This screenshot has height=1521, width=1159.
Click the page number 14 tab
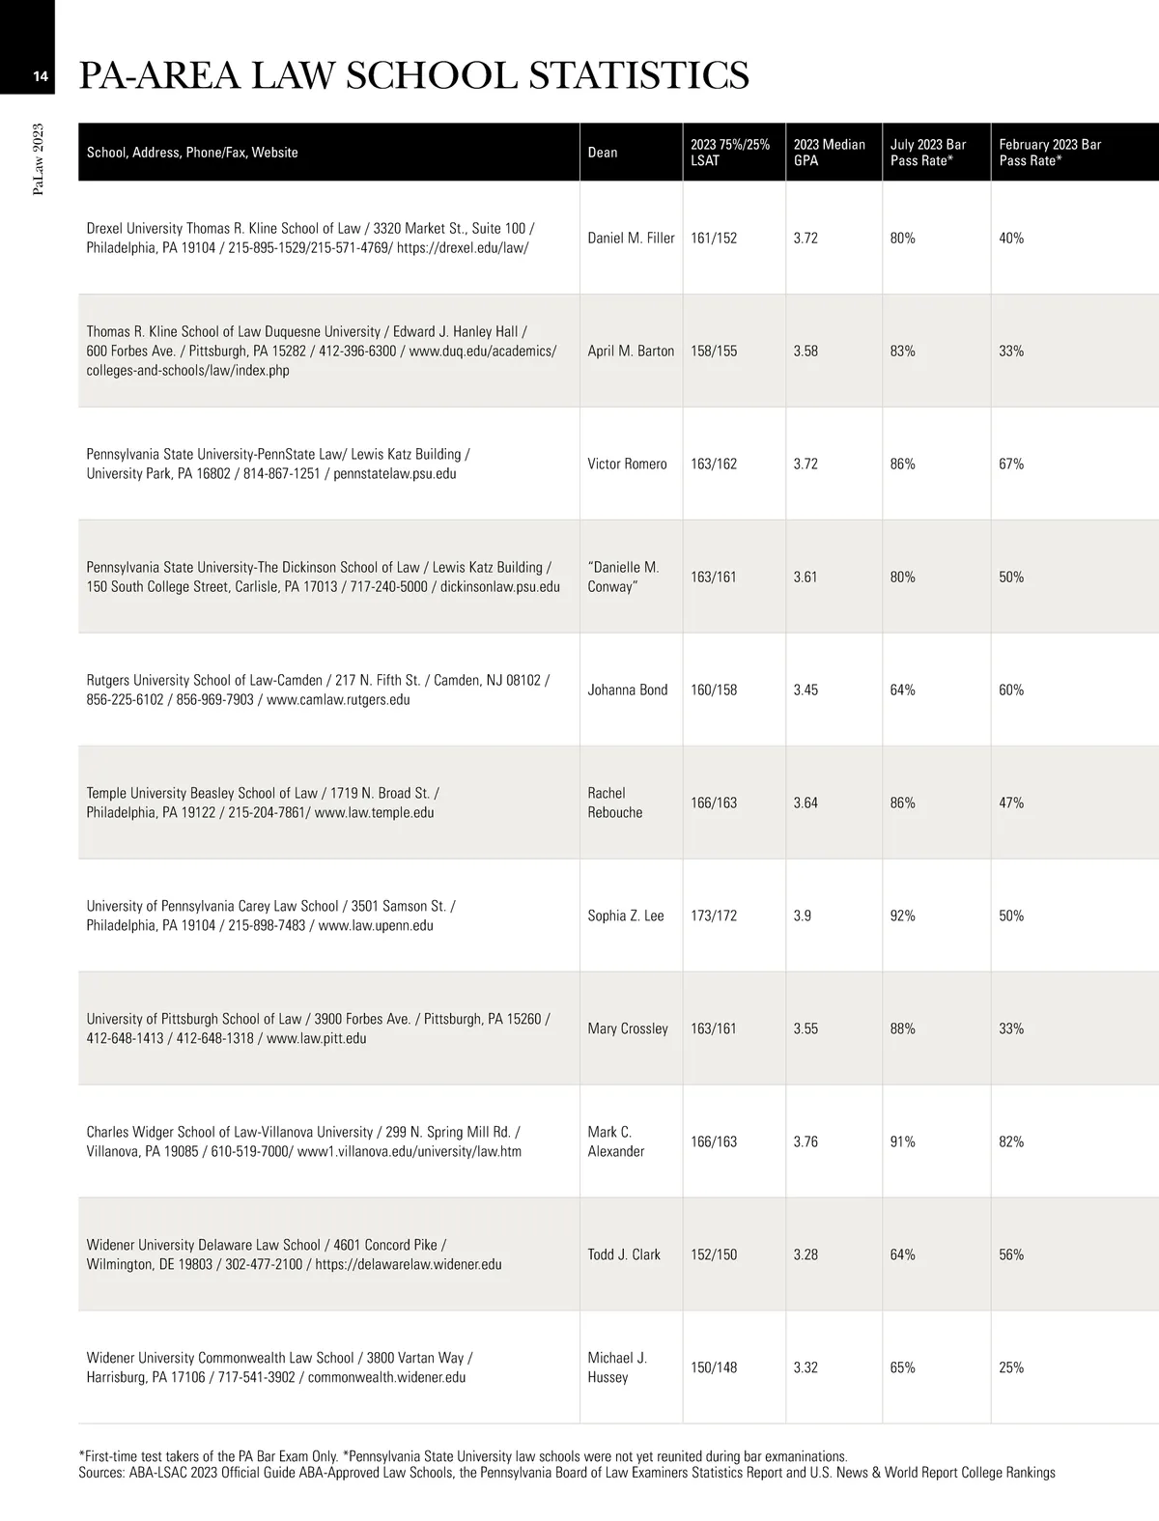(x=41, y=77)
